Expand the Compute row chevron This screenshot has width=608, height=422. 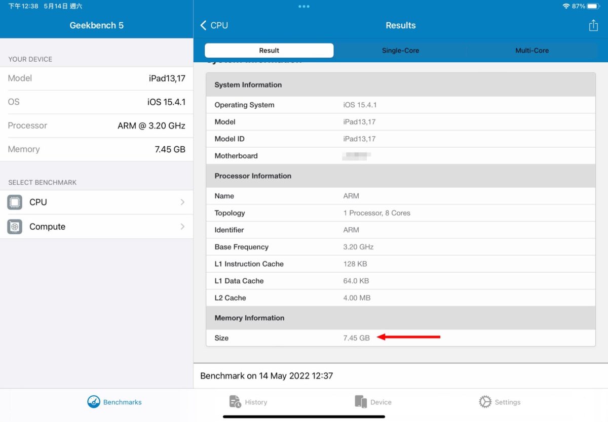point(182,227)
